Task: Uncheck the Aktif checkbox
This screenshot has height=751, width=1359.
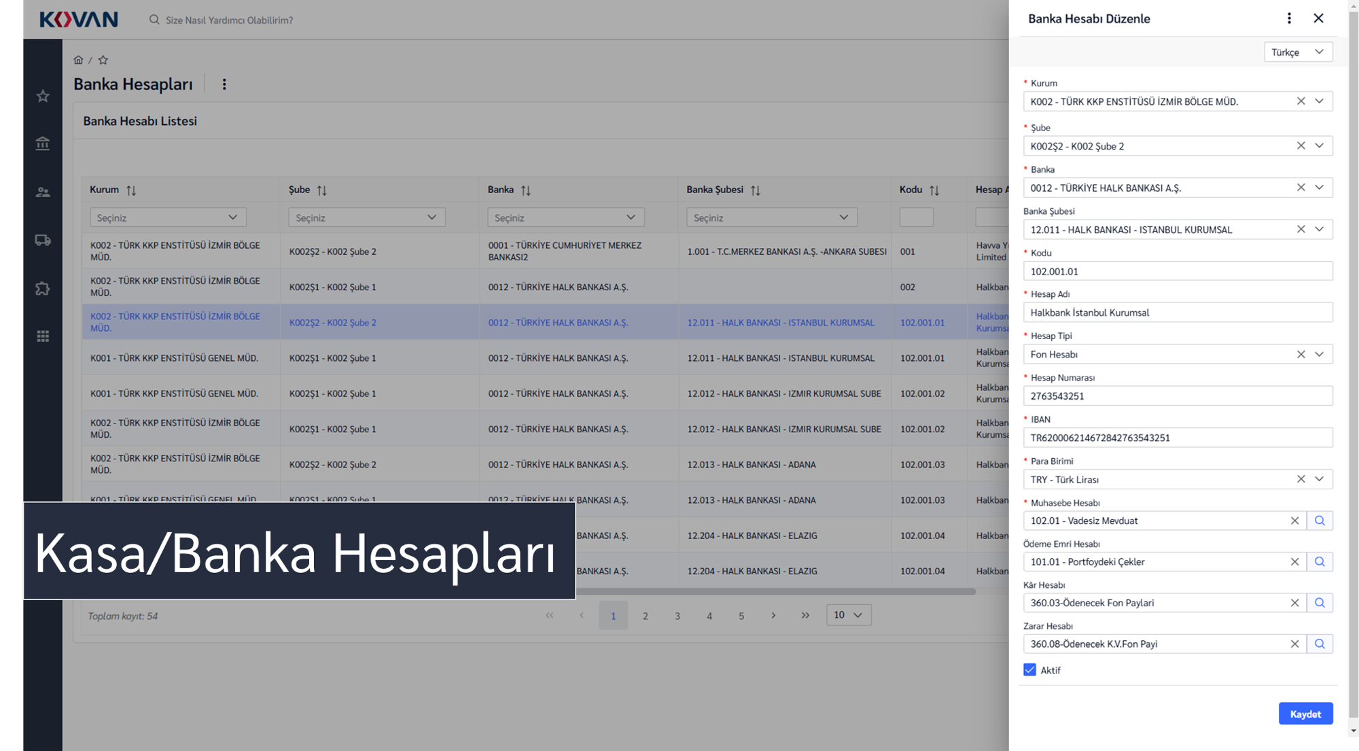Action: (1029, 670)
